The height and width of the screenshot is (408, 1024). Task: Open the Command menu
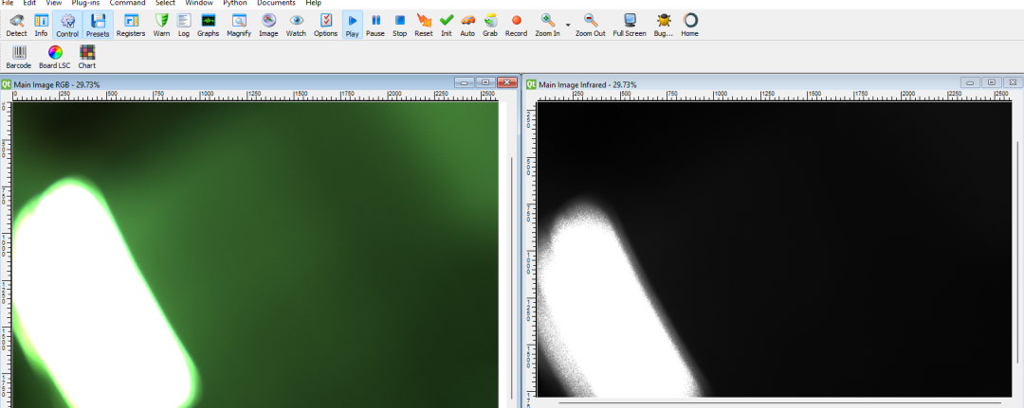click(127, 3)
